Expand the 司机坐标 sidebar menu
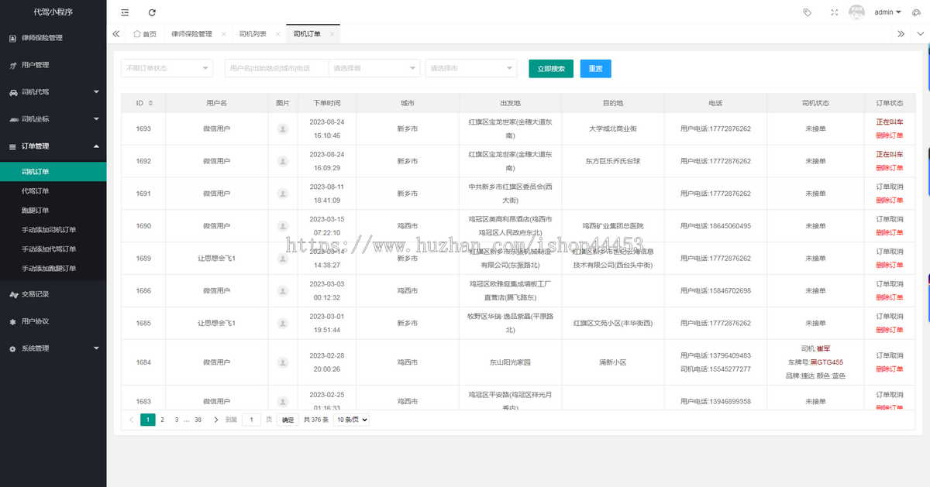 coord(96,119)
